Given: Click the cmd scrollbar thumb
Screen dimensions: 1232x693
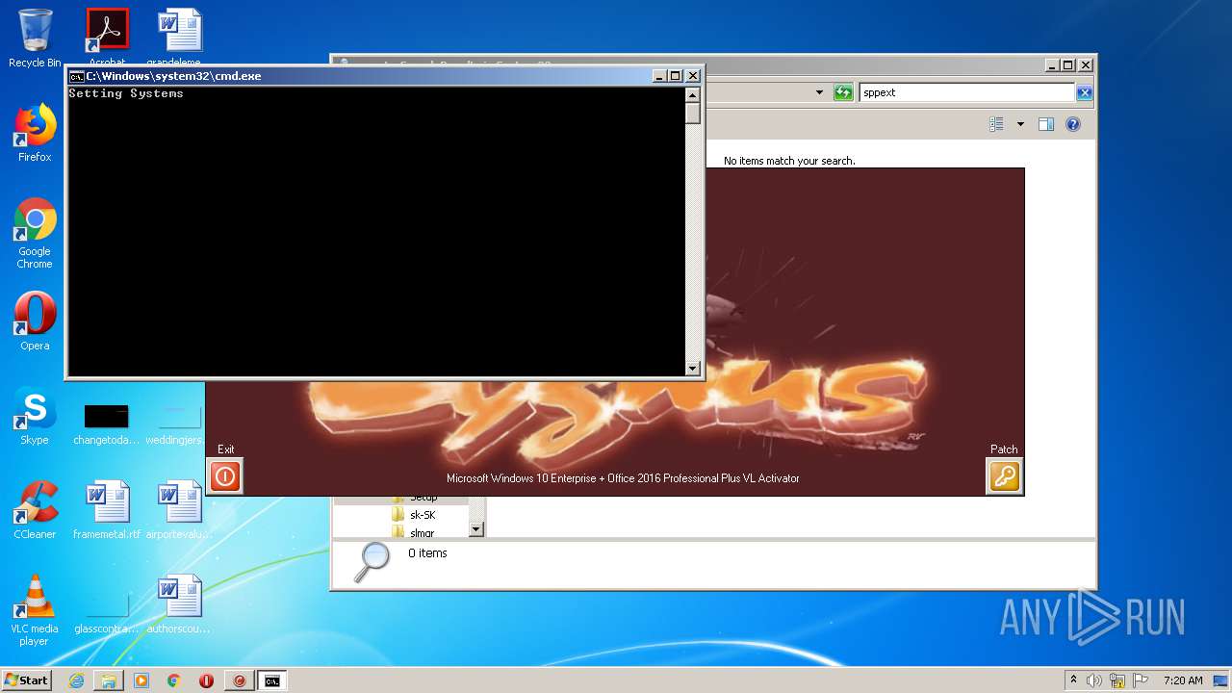Looking at the screenshot, I should coord(692,113).
